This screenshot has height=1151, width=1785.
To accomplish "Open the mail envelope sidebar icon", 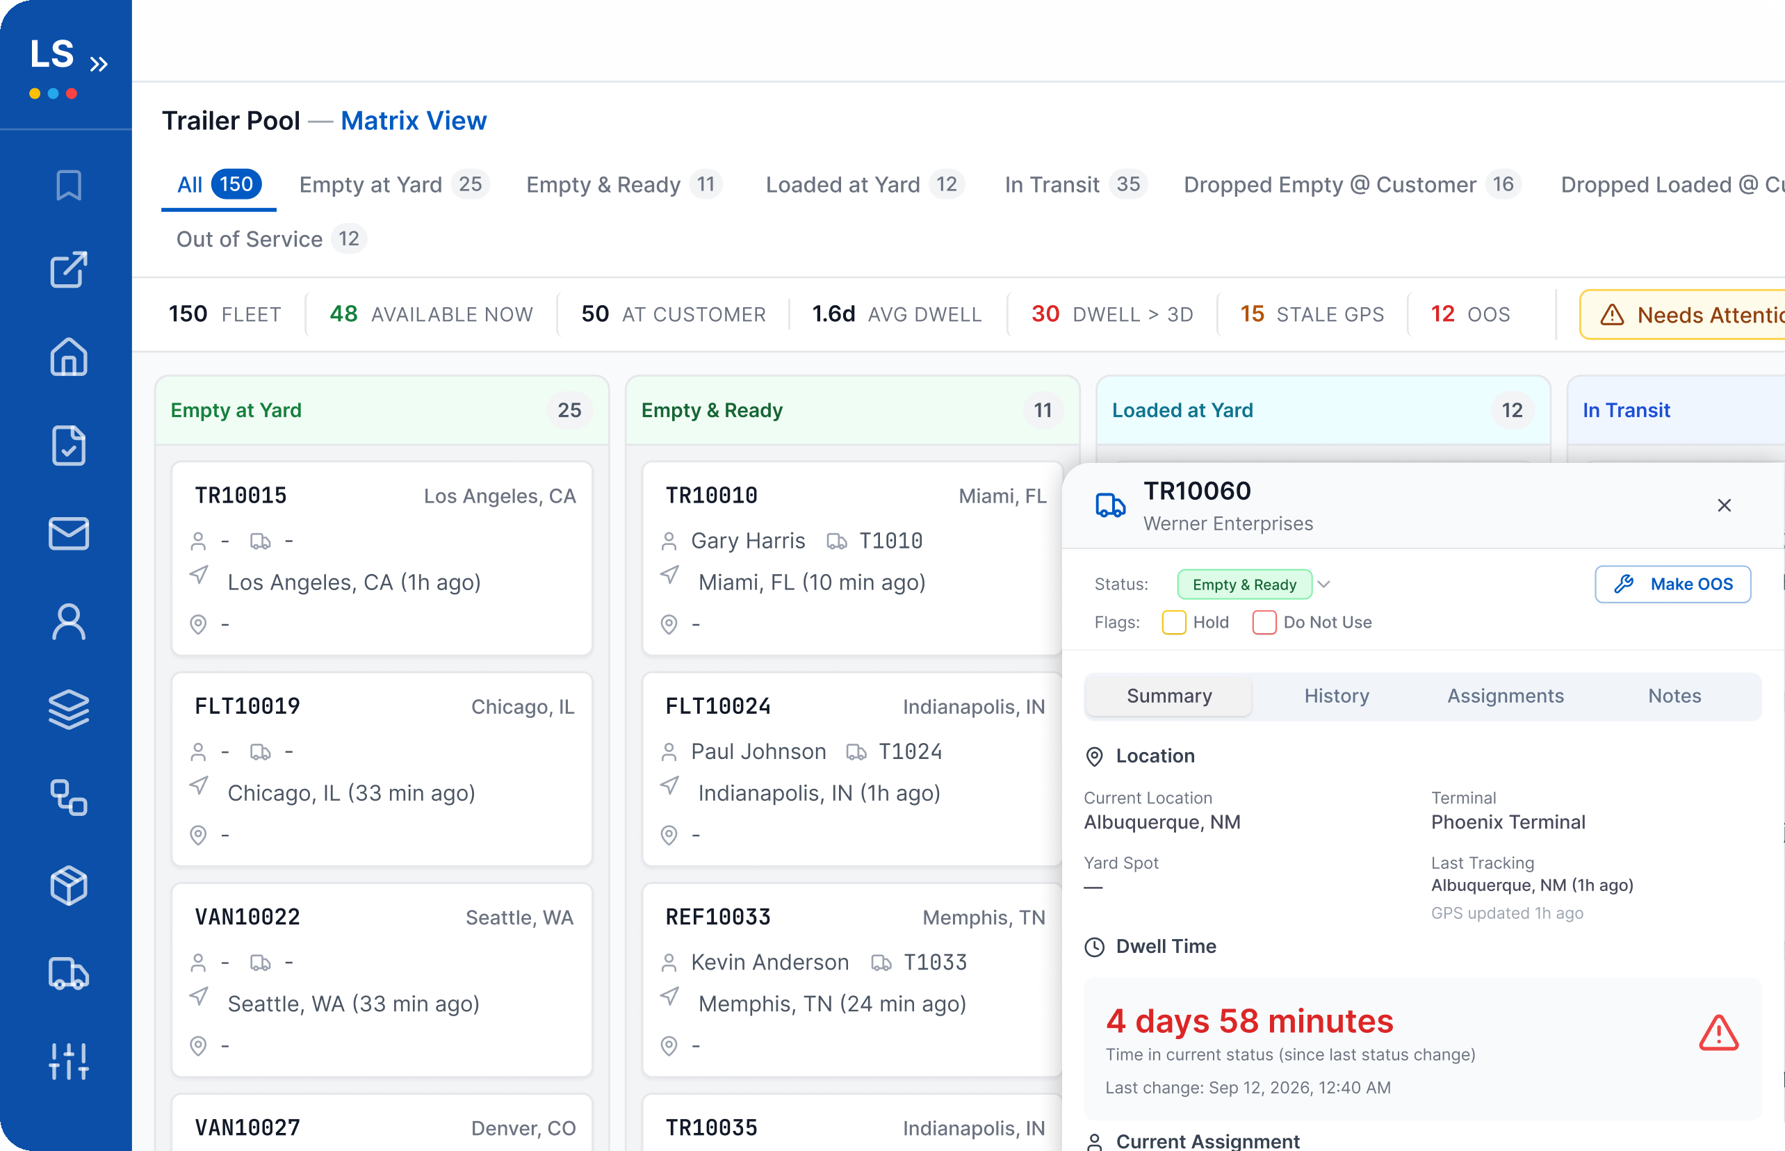I will tap(69, 534).
